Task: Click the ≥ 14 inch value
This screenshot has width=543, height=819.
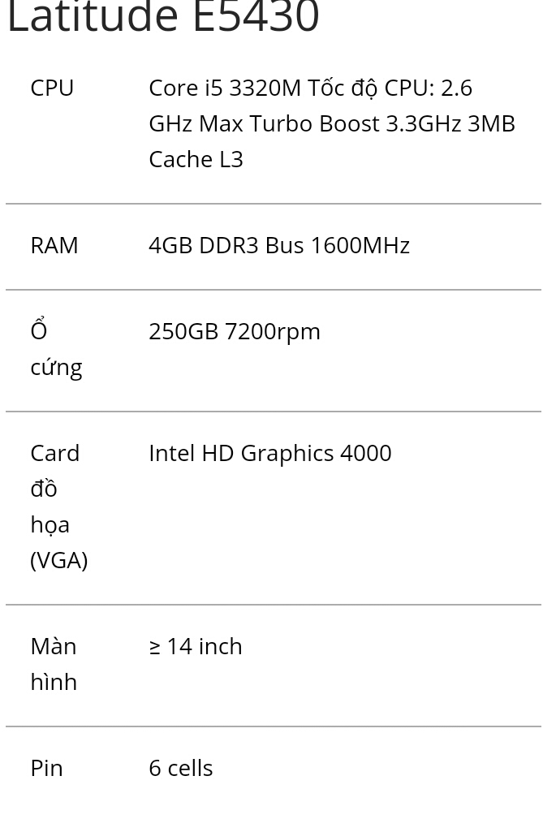Action: click(196, 647)
